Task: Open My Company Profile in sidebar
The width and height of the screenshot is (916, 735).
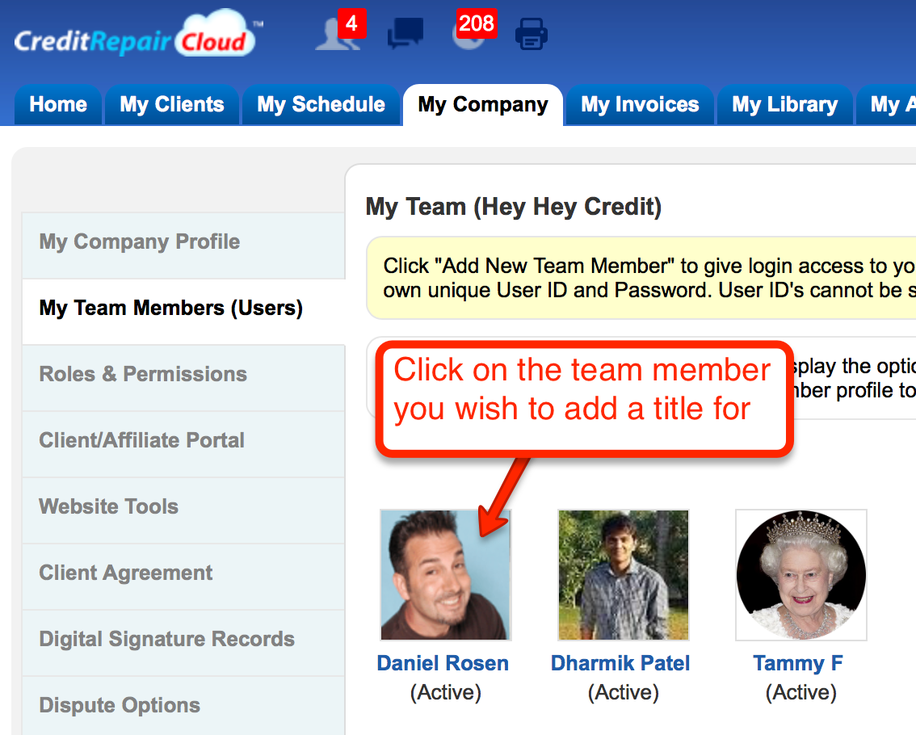Action: [183, 246]
